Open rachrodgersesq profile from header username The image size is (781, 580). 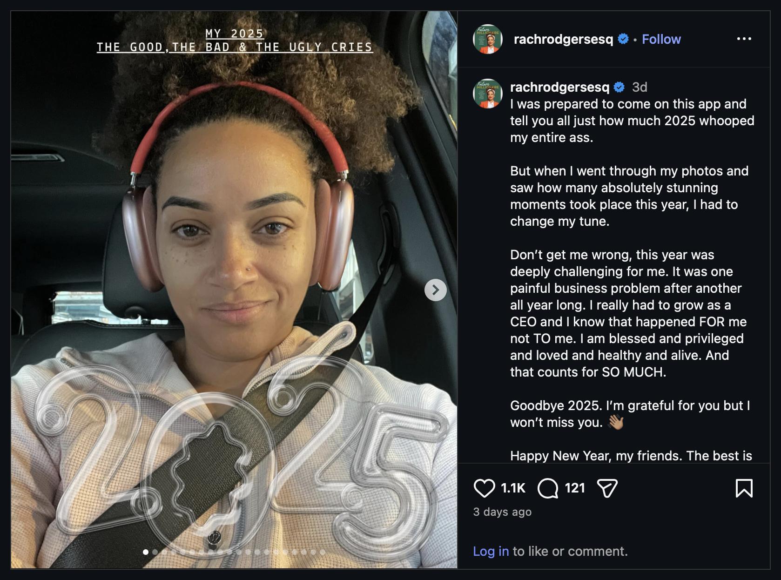tap(563, 39)
